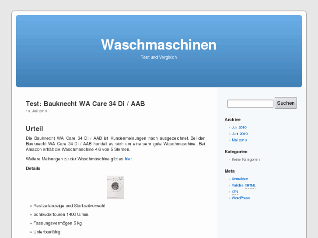Open the Waschmaschinen site title link
The height and width of the screenshot is (238, 318).
click(x=159, y=45)
